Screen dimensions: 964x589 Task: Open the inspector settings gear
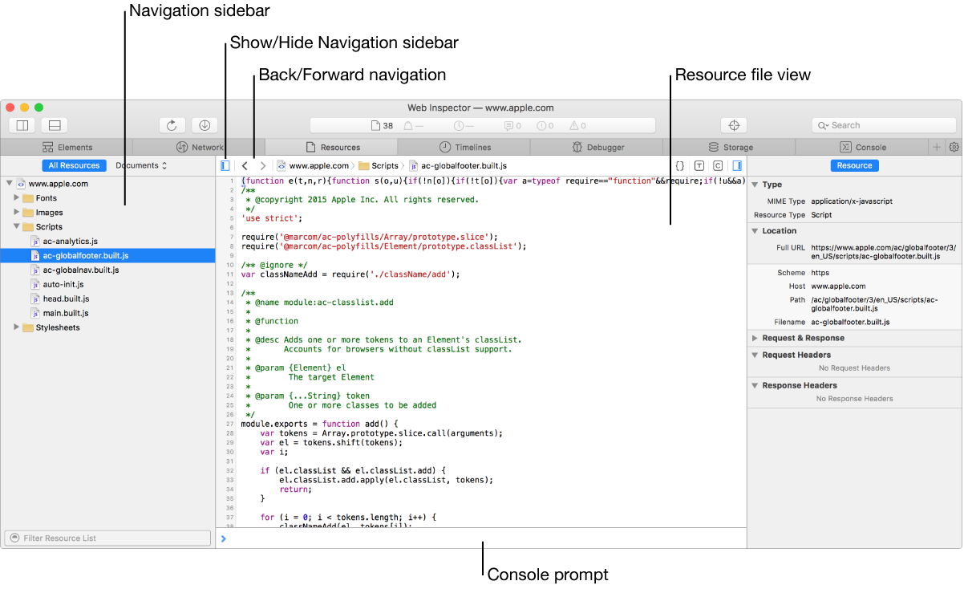click(954, 147)
